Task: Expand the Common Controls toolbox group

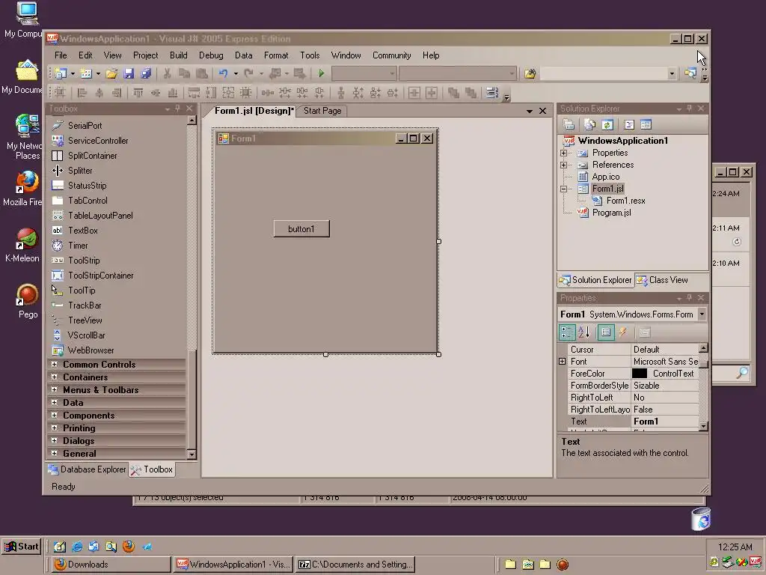Action: coord(54,365)
